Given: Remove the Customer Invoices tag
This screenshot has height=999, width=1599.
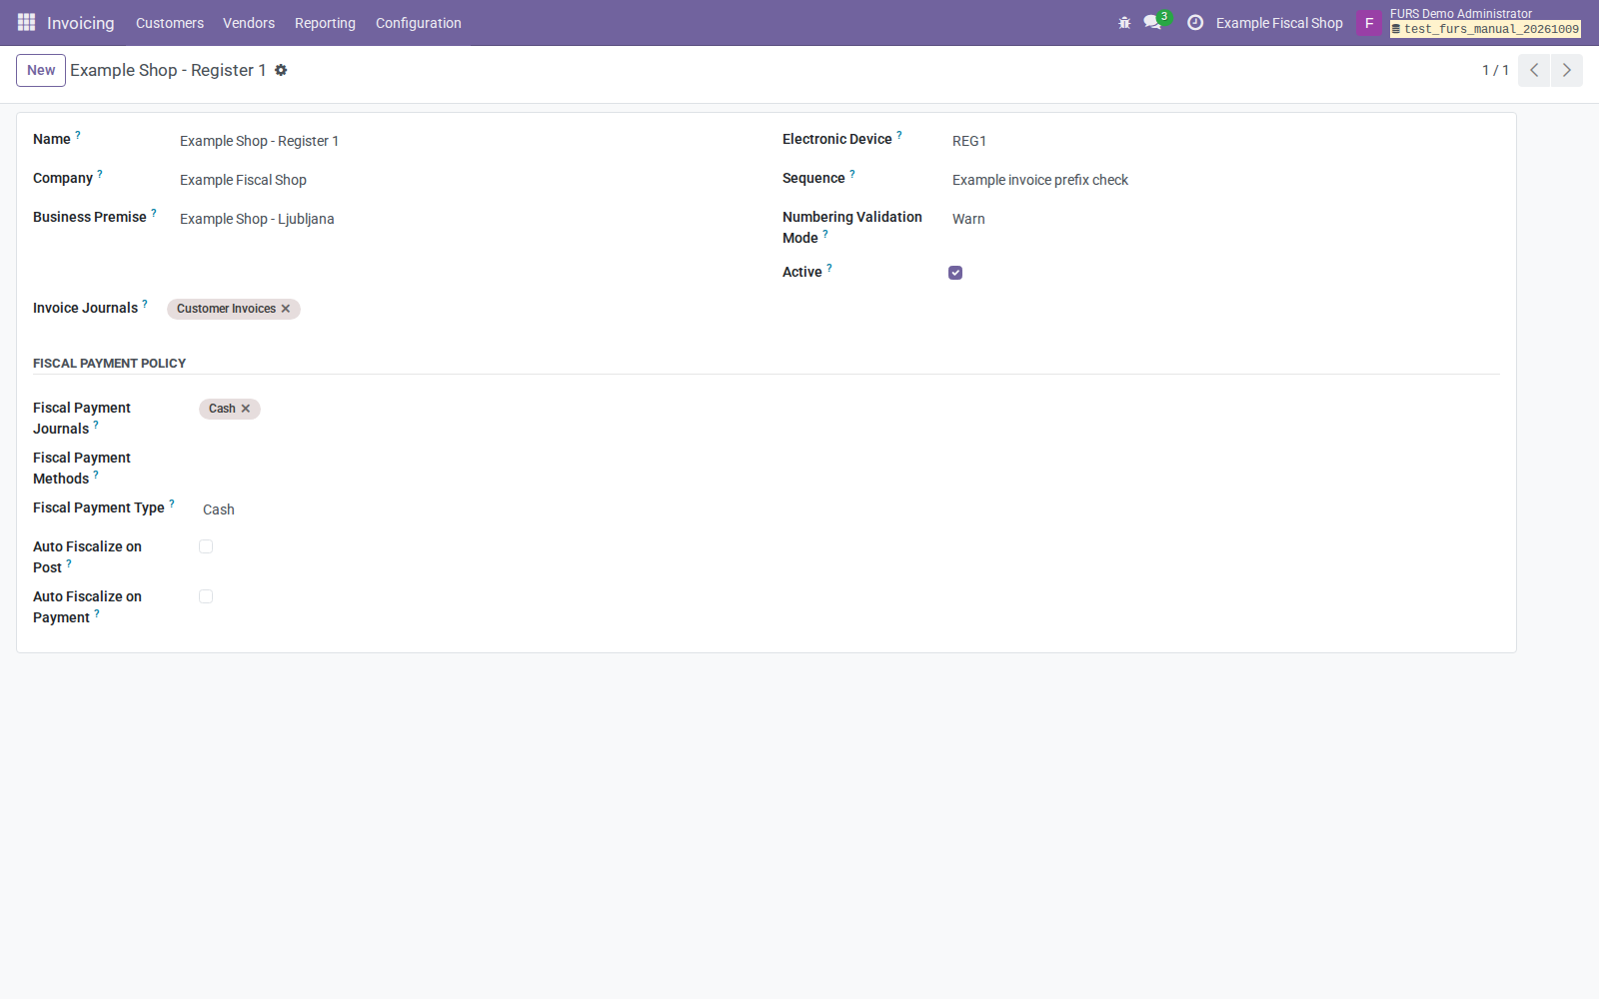Looking at the screenshot, I should tap(286, 309).
